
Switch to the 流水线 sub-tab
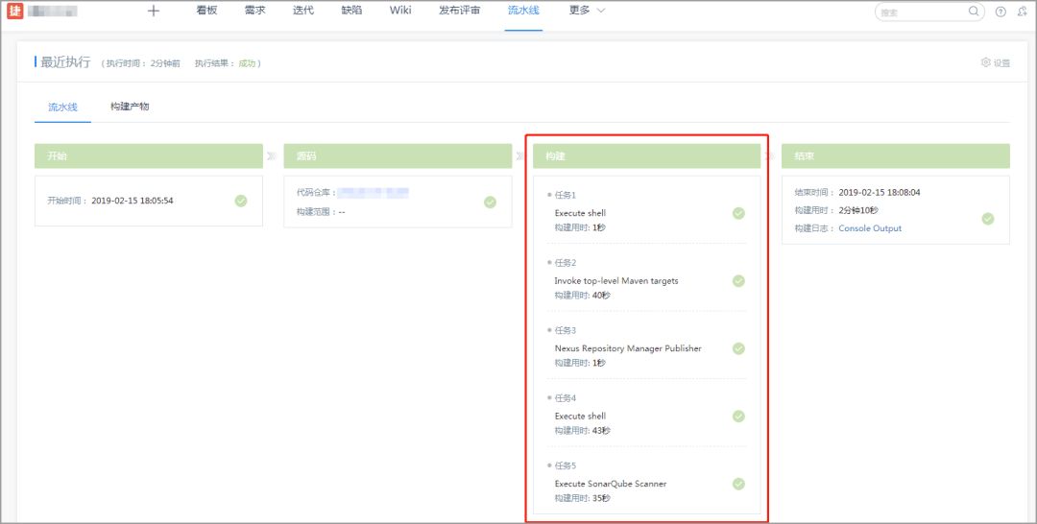[62, 107]
